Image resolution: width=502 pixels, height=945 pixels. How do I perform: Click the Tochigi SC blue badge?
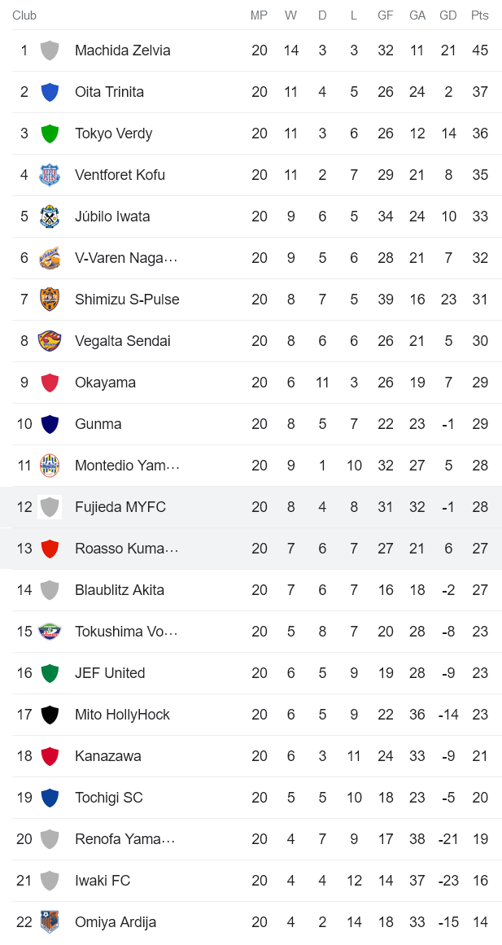pyautogui.click(x=50, y=797)
